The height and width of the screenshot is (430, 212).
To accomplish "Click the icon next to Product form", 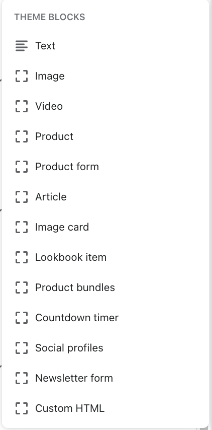I will pyautogui.click(x=21, y=167).
